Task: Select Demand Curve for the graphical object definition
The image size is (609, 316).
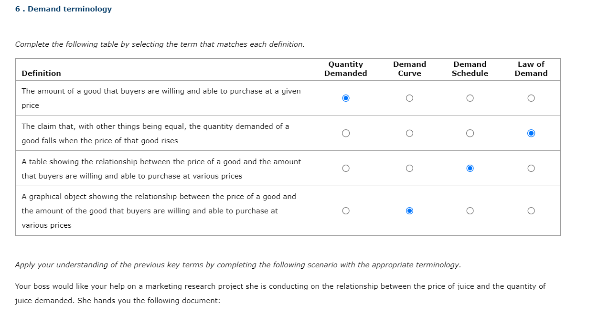Action: (409, 211)
